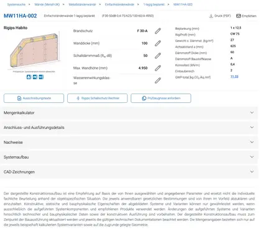Click Prüfzeugnisse anfordern button
Viewport: 261px width, 230px height.
161,99
